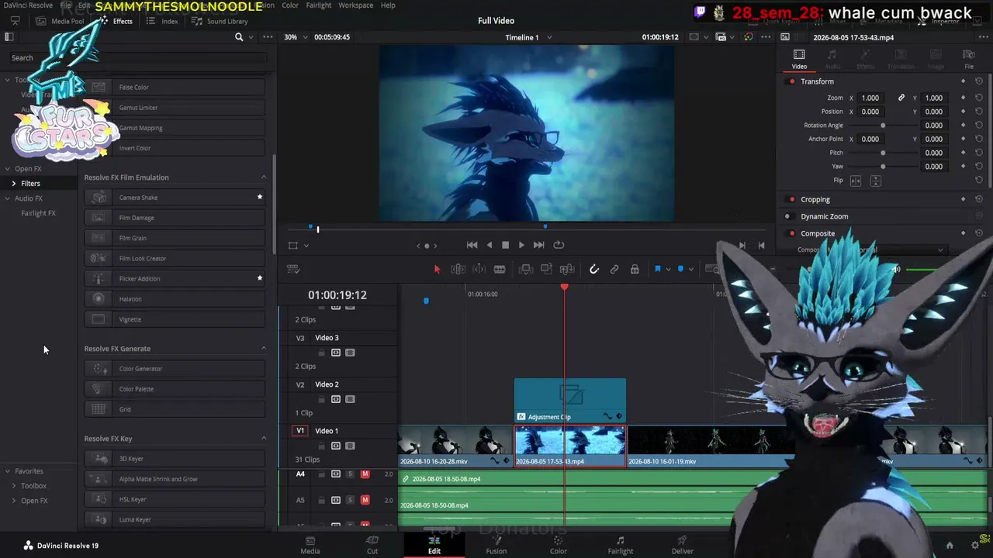Add a blue marker at the playhead

pos(680,269)
